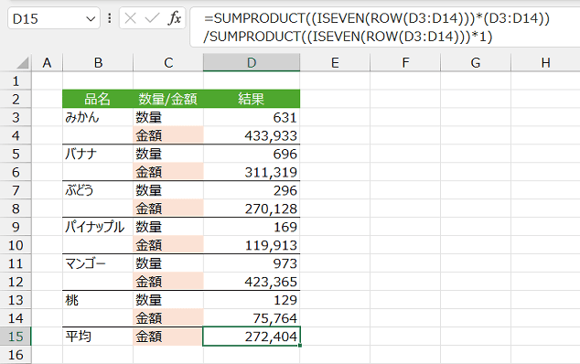Select the みかん cell
This screenshot has width=580, height=364.
click(x=98, y=117)
